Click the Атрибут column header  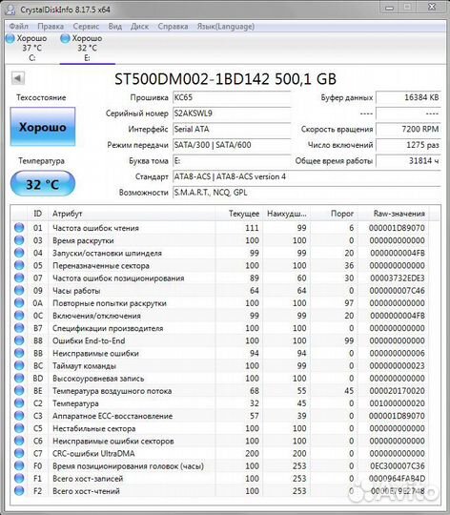[x=132, y=214]
